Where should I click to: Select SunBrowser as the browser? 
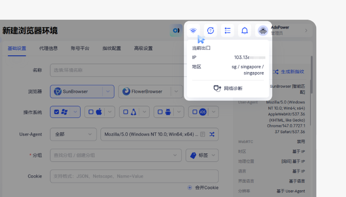[76, 92]
